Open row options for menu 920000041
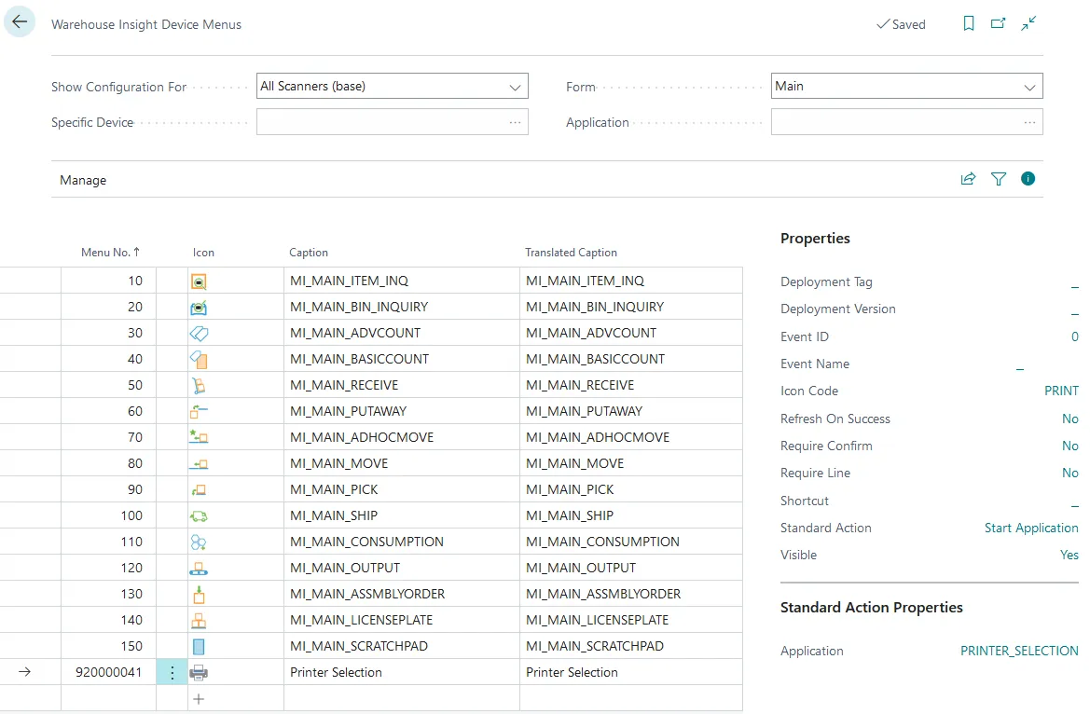1090x714 pixels. pos(172,672)
